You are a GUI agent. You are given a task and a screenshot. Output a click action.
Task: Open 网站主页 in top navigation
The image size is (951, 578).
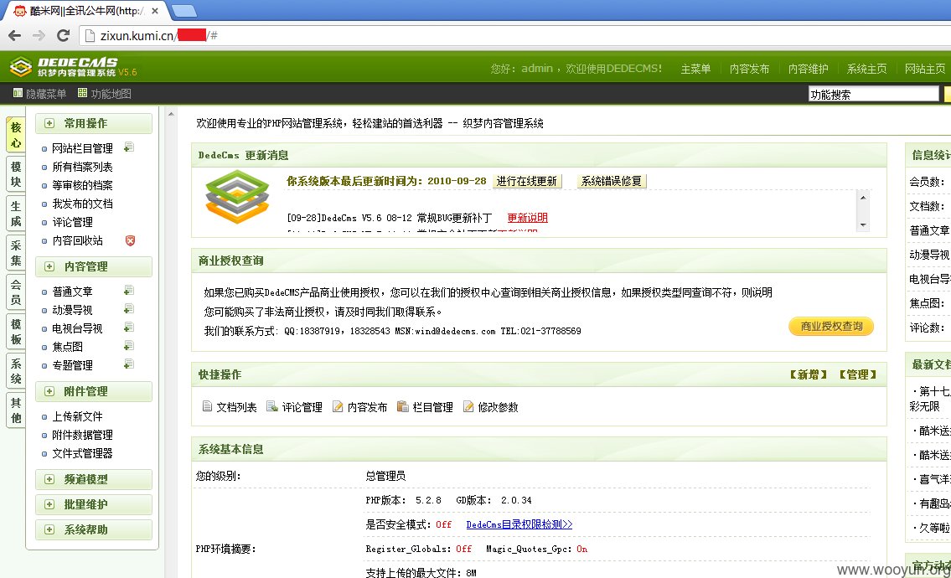[x=925, y=70]
